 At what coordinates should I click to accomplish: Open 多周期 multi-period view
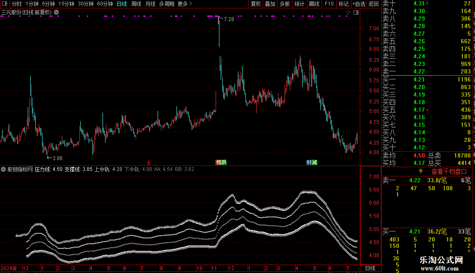tap(166, 4)
